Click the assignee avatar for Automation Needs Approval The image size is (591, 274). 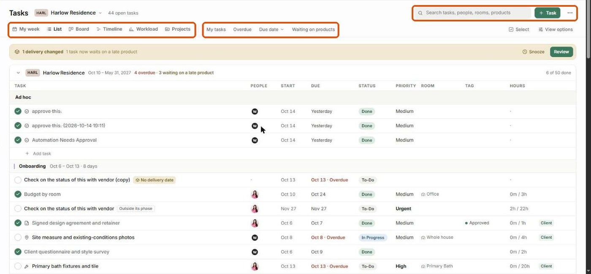[x=255, y=140]
